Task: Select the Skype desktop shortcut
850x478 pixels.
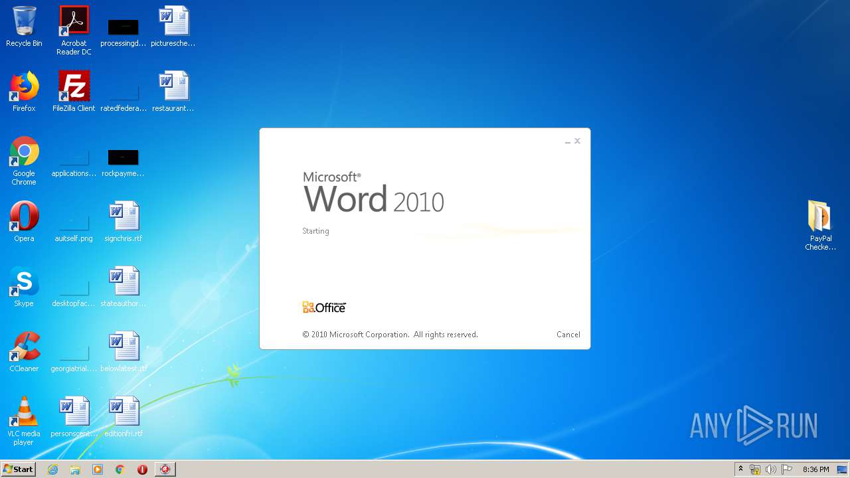Action: click(24, 287)
